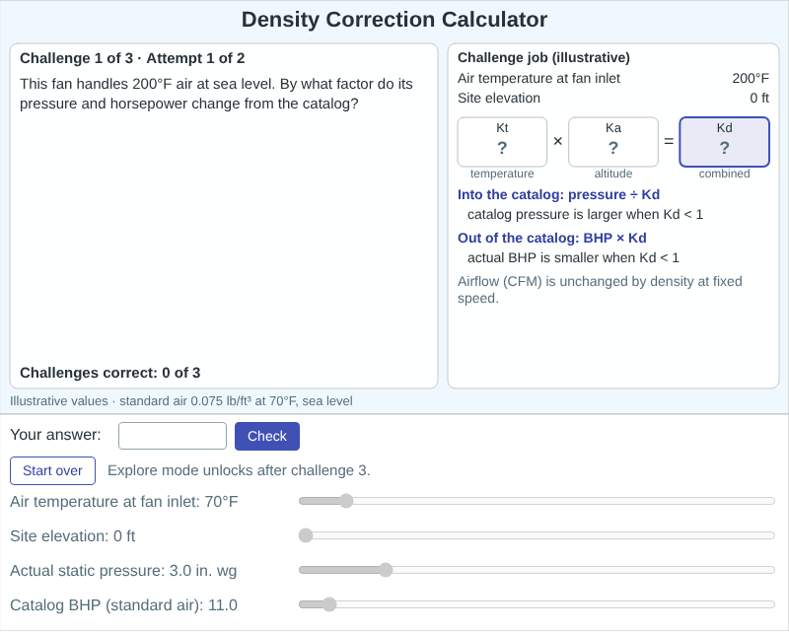The width and height of the screenshot is (789, 633).
Task: Click 'Challenge 1 of 3 · Attempt 1 of 2' heading
Action: point(132,58)
